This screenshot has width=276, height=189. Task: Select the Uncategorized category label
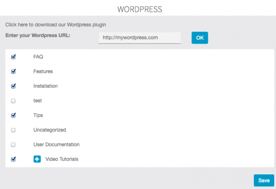point(50,130)
